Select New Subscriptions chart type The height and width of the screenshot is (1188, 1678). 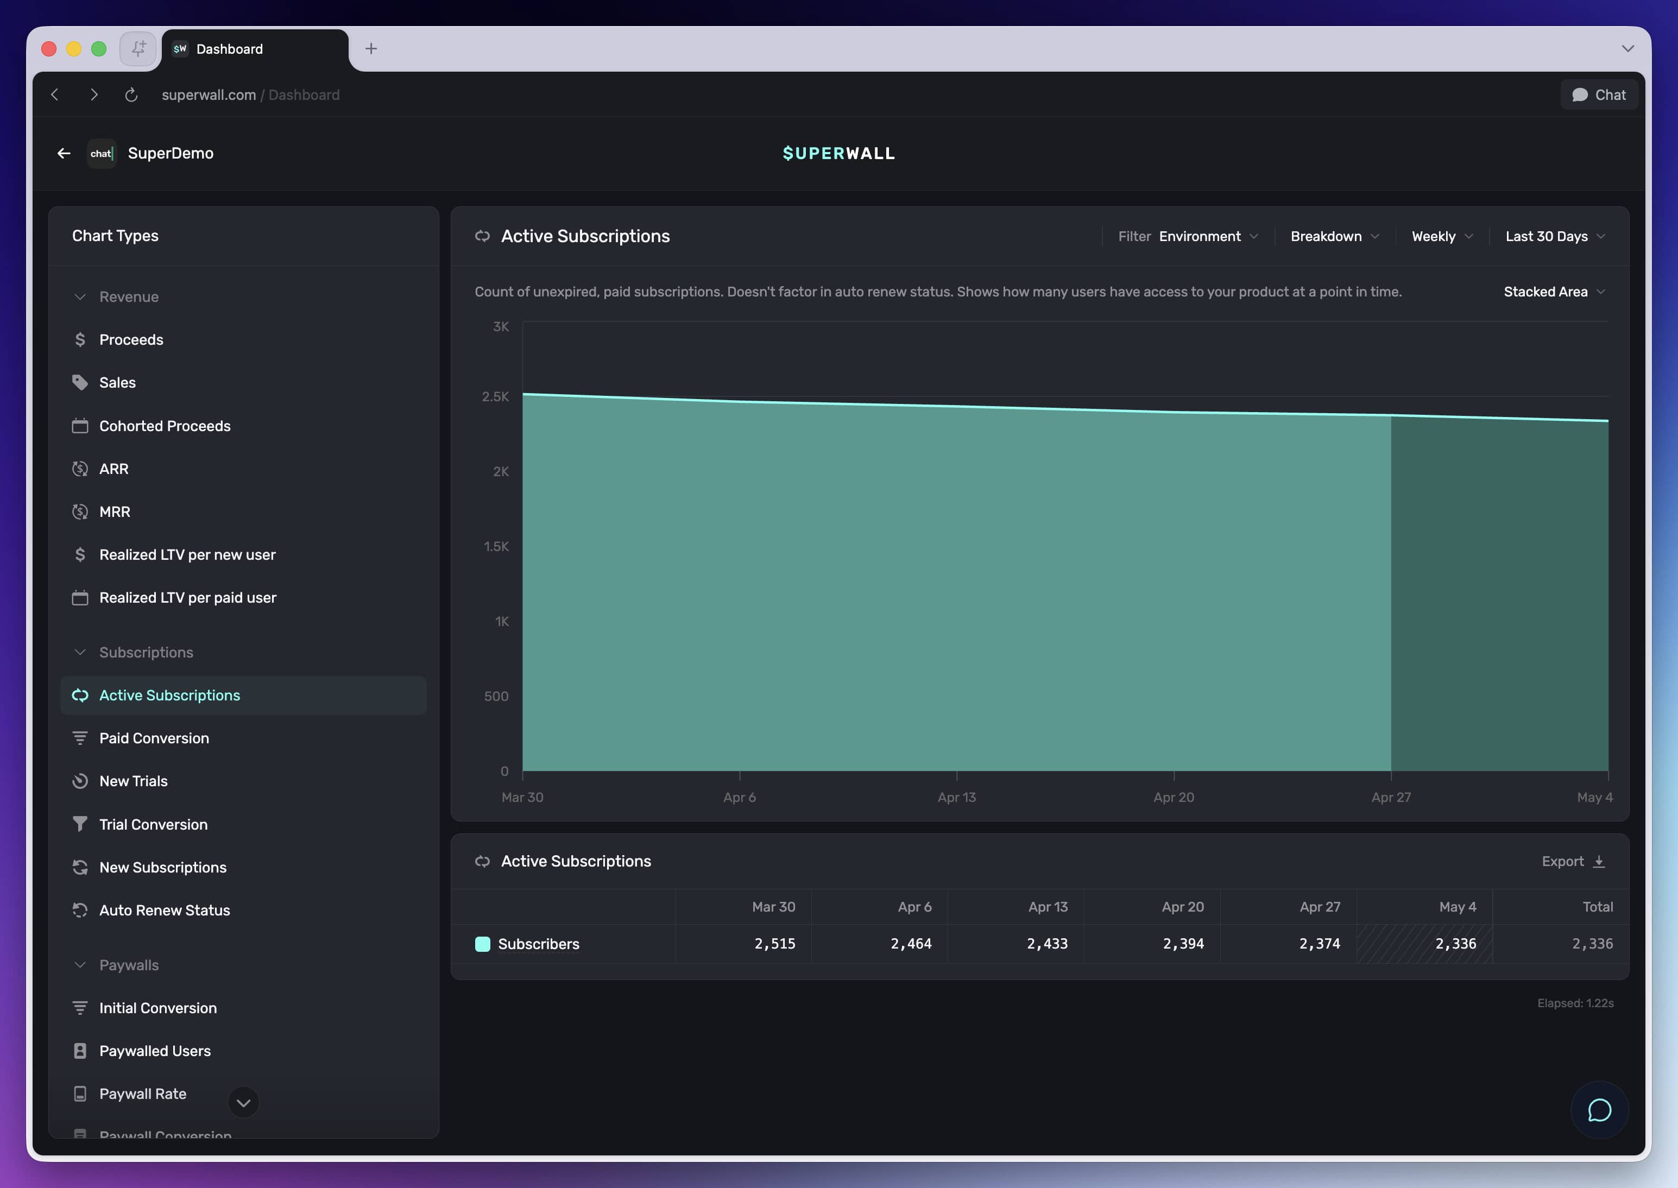[x=244, y=868]
